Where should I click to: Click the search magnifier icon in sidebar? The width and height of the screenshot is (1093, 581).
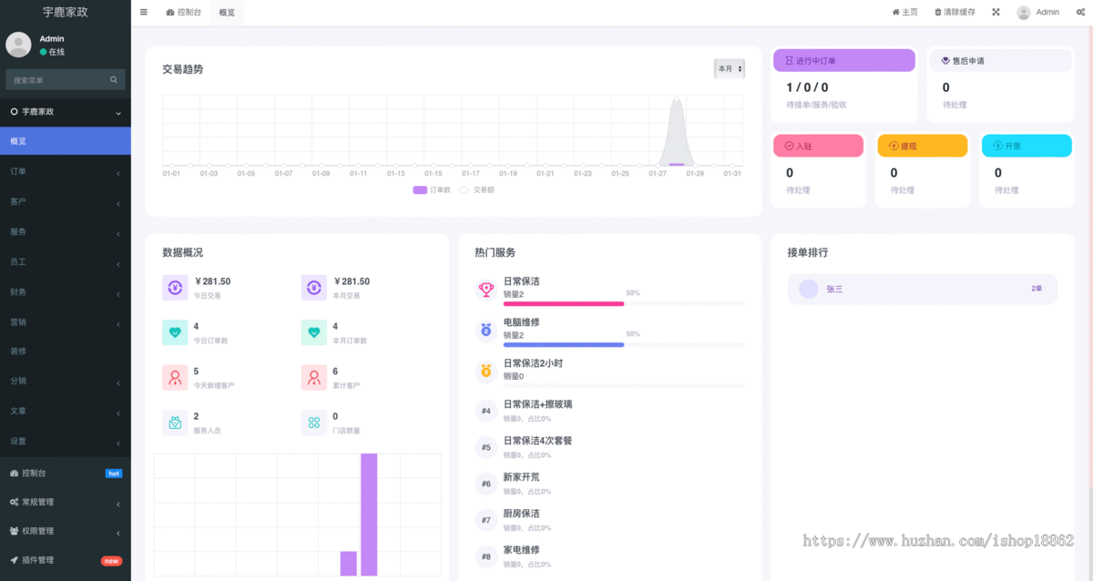[114, 80]
